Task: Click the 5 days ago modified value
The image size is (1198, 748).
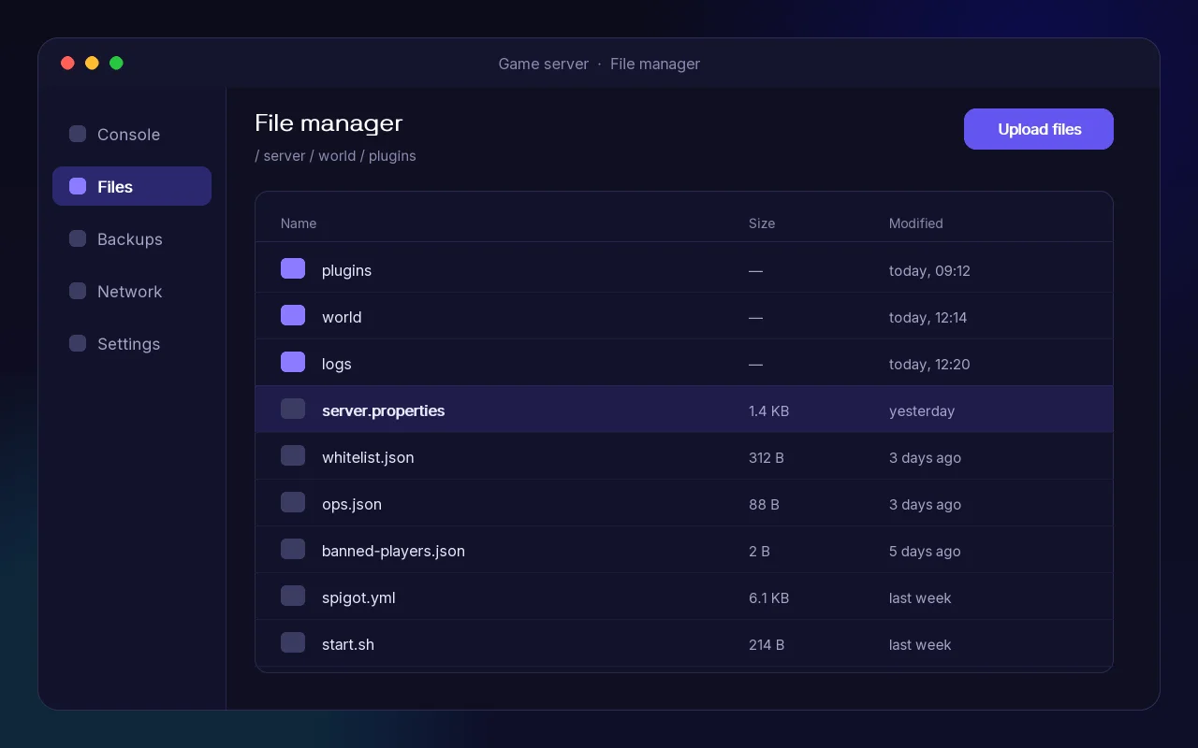Action: (925, 551)
